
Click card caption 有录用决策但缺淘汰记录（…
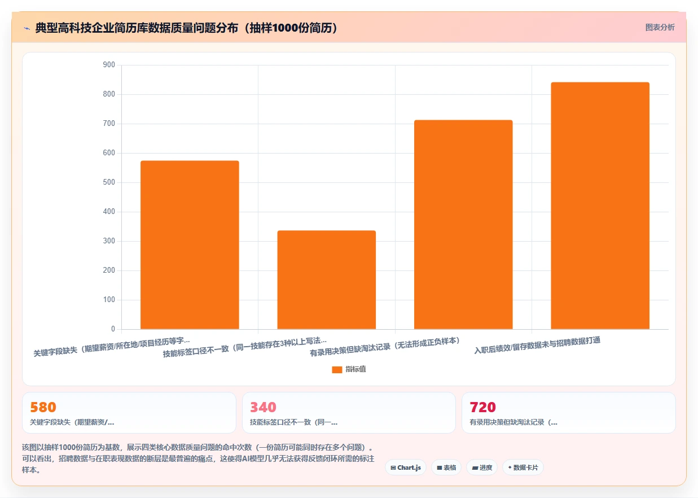pyautogui.click(x=513, y=422)
